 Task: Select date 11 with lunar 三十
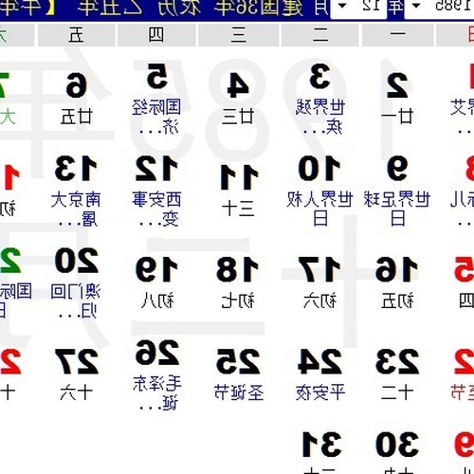point(239,177)
